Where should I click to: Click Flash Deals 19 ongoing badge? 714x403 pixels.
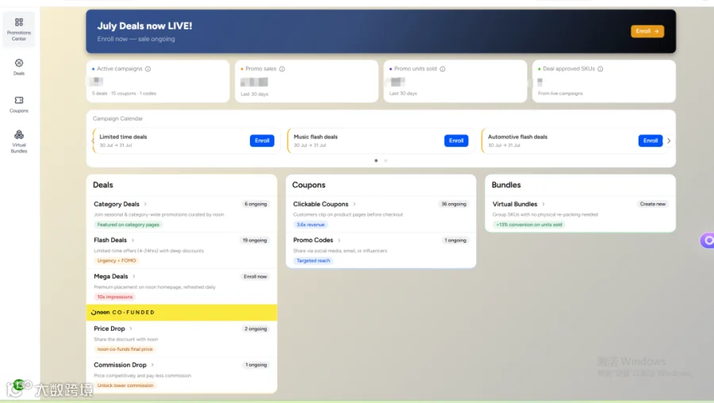pyautogui.click(x=255, y=240)
